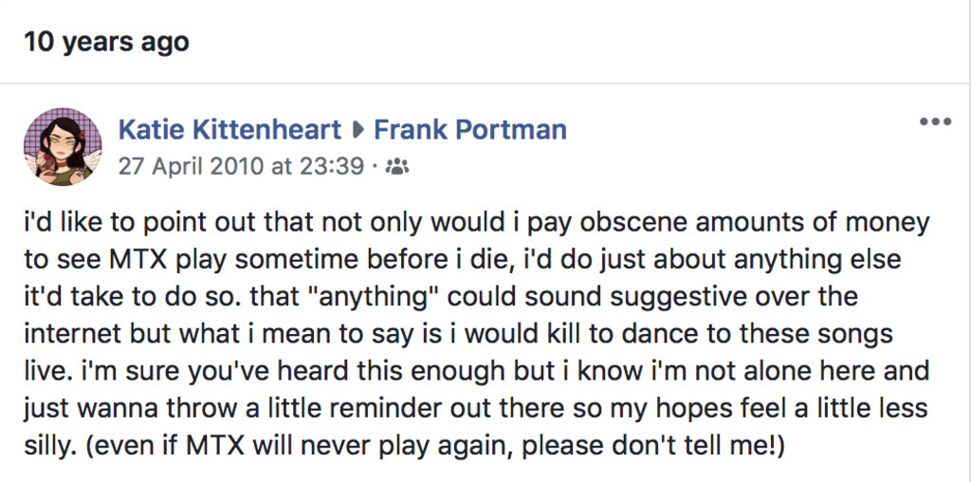971x482 pixels.
Task: Click the word "silly" in the last line
Action: tap(46, 445)
